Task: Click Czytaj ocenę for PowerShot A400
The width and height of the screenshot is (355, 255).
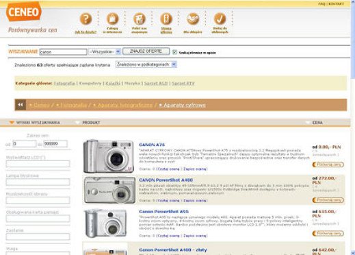Action: point(169,201)
